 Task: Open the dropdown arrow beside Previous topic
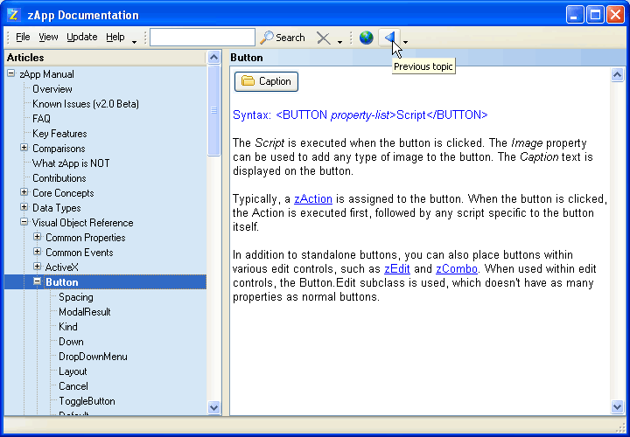coord(405,40)
